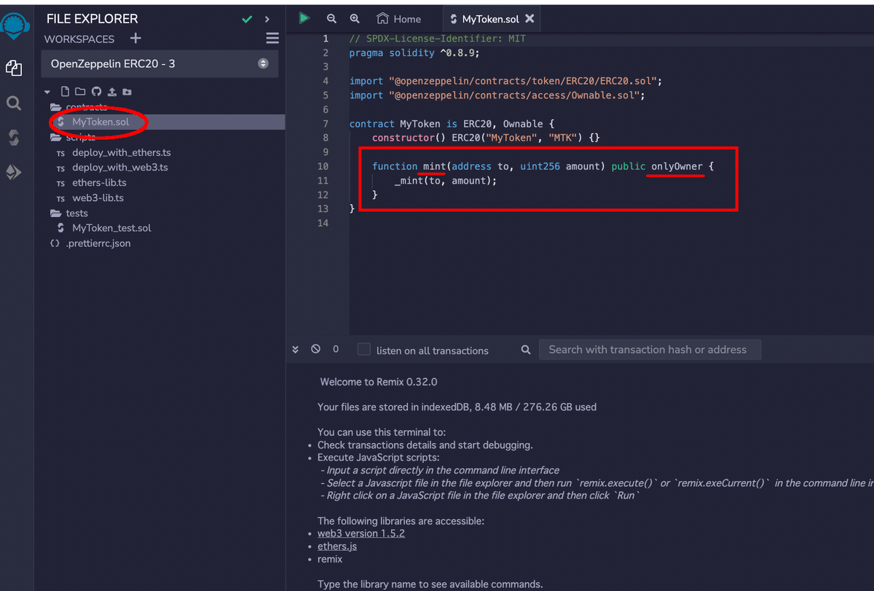This screenshot has width=874, height=591.
Task: Collapse the workspace root tree caret
Action: pyautogui.click(x=47, y=92)
